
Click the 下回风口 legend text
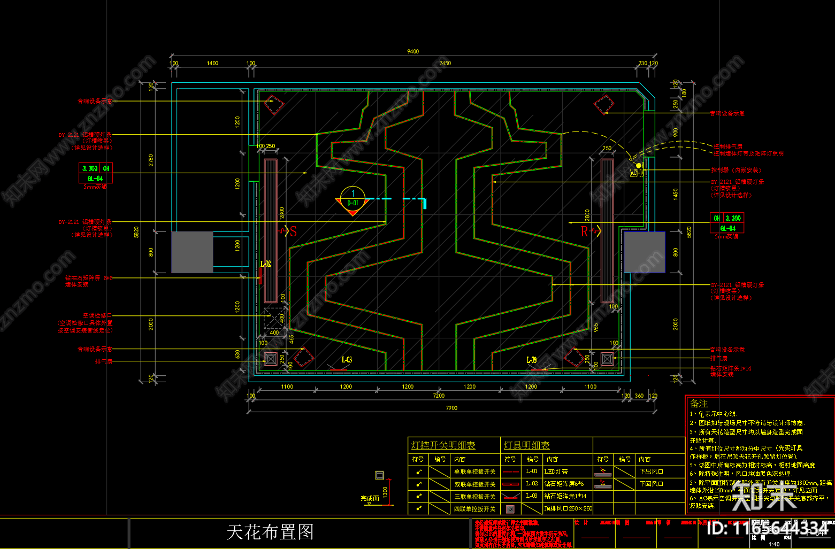coord(651,484)
